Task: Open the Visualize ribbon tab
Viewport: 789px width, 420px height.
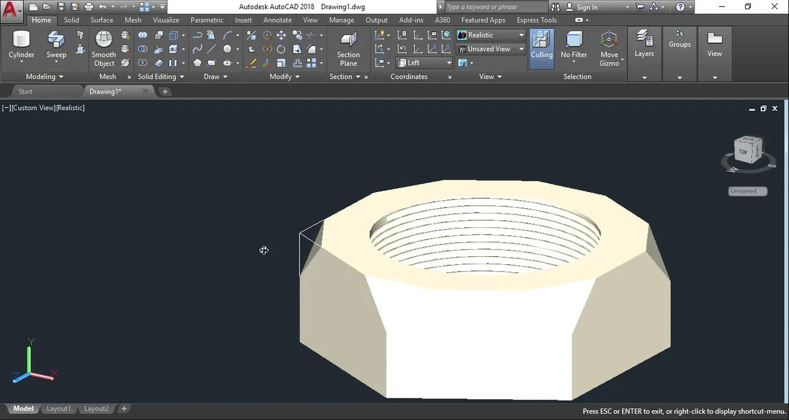Action: pyautogui.click(x=166, y=20)
